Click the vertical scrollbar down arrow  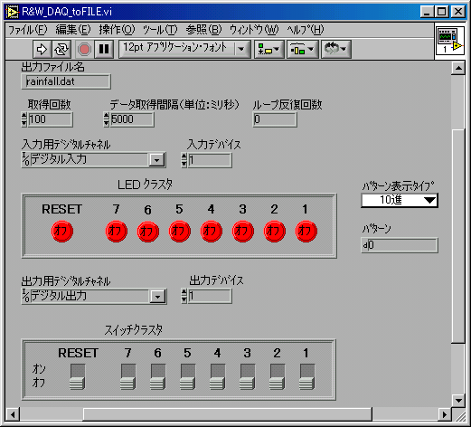[x=458, y=401]
